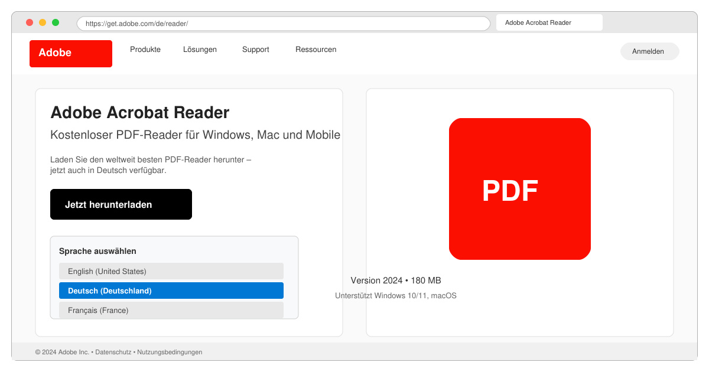Click the Version 2024 • 180 MB text
Screen dimensions: 709x372
click(396, 280)
